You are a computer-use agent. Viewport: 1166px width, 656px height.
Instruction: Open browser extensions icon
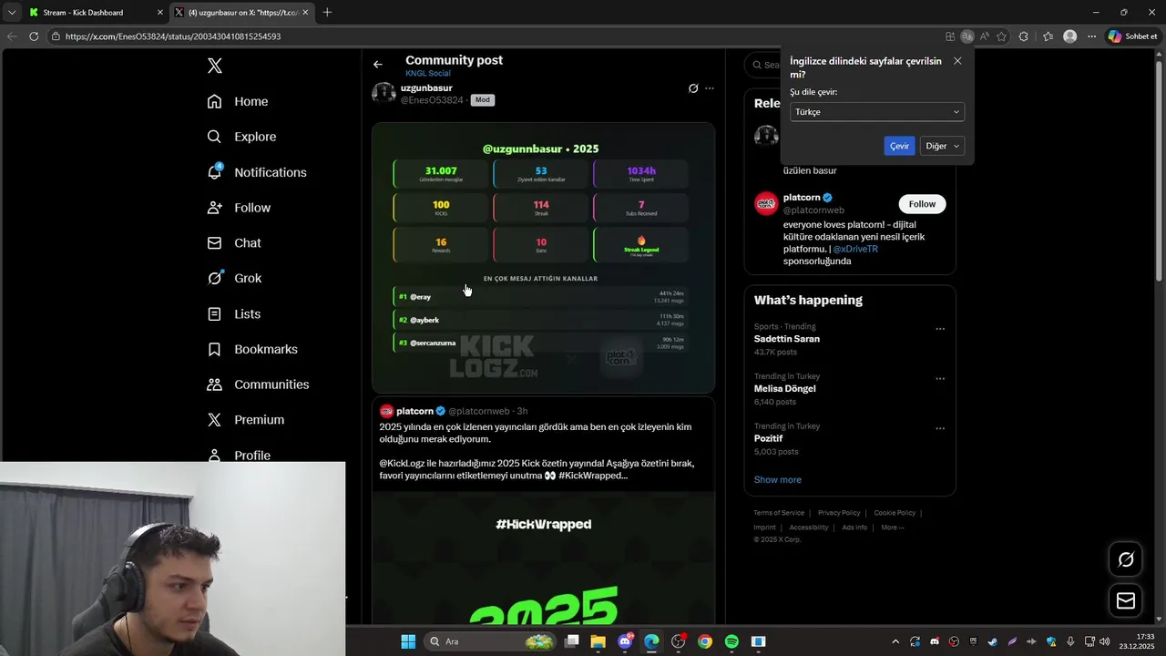click(1024, 36)
